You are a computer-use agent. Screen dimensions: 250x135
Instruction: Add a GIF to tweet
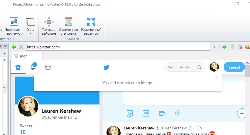click(146, 114)
